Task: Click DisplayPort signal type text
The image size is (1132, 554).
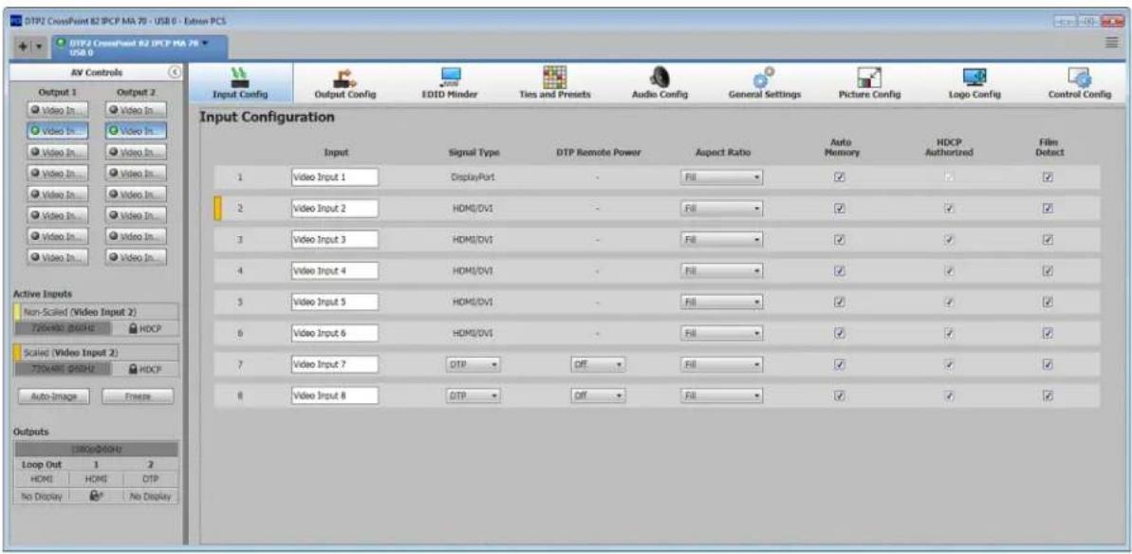Action: pyautogui.click(x=473, y=177)
